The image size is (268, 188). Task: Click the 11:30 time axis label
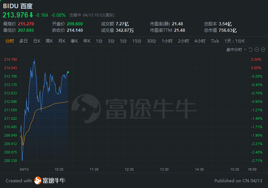coord(94,169)
